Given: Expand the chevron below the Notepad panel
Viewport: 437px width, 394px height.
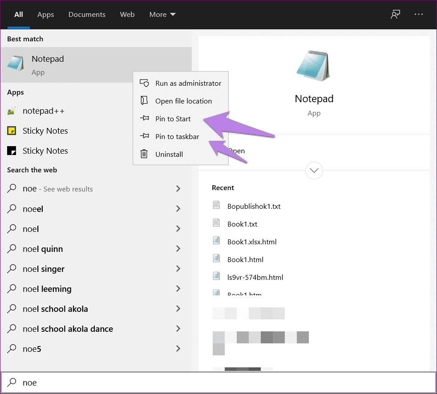Looking at the screenshot, I should click(314, 171).
